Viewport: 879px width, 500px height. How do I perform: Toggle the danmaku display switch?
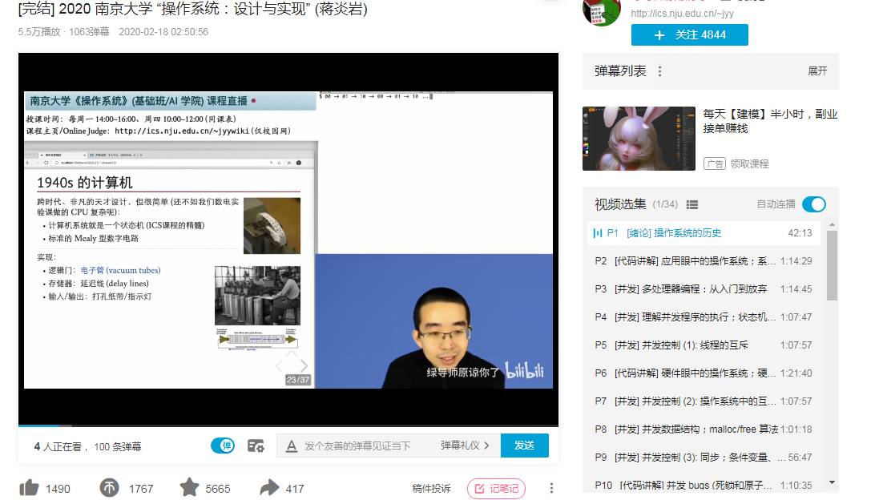click(223, 446)
